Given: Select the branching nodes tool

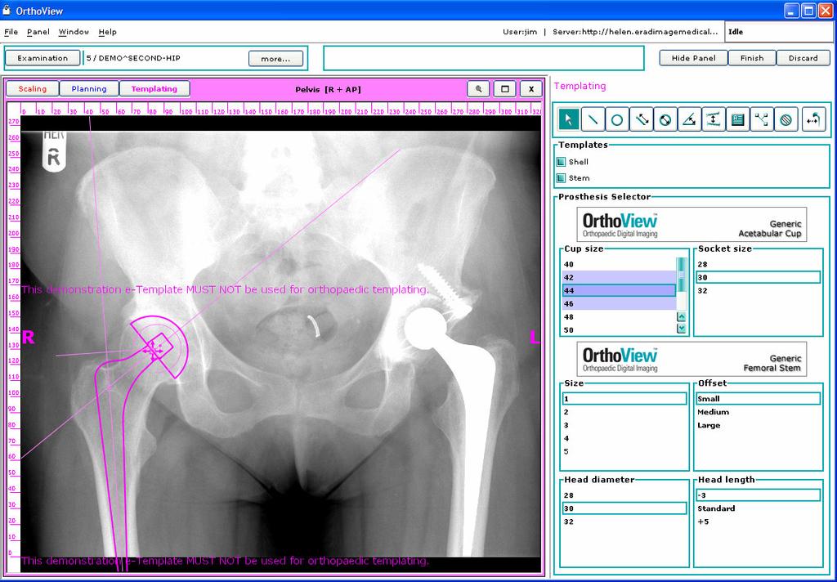Looking at the screenshot, I should [x=762, y=119].
